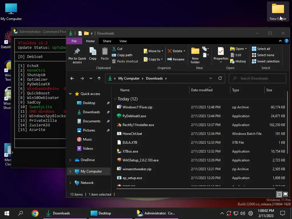Open the History command
This screenshot has width=292, height=219.
coord(238,61)
